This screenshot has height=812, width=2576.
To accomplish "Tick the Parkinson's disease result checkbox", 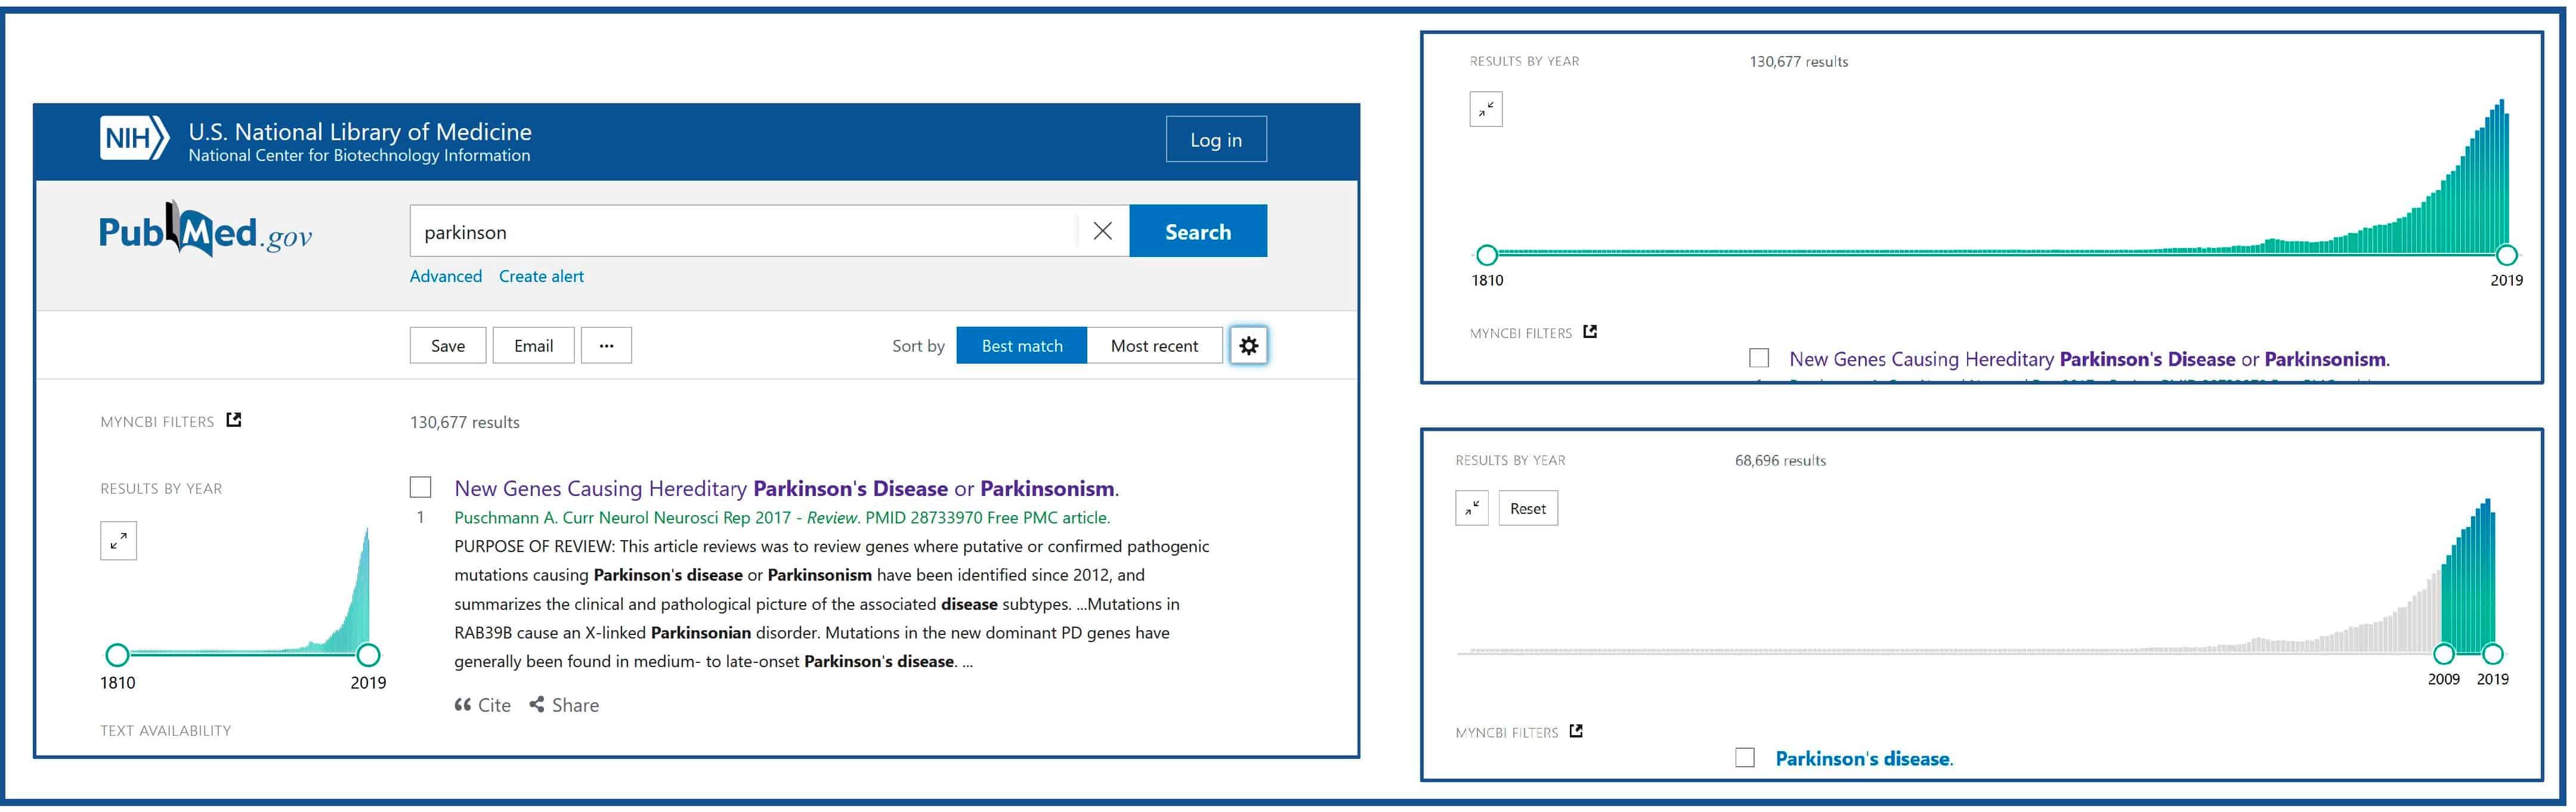I will (1745, 757).
